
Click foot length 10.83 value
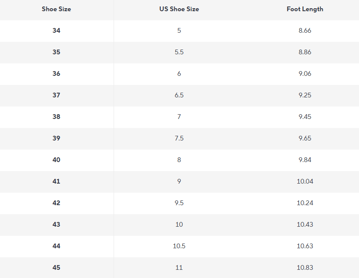pyautogui.click(x=305, y=268)
